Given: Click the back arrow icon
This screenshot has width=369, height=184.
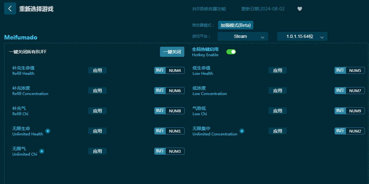Looking at the screenshot, I should click(10, 9).
